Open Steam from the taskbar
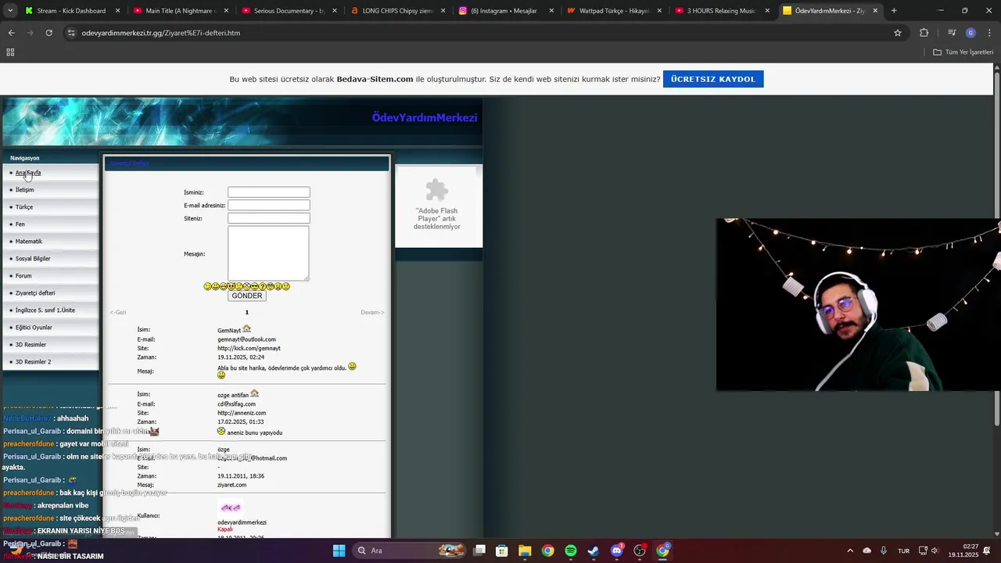Screen dimensions: 1001x563 click(594, 550)
